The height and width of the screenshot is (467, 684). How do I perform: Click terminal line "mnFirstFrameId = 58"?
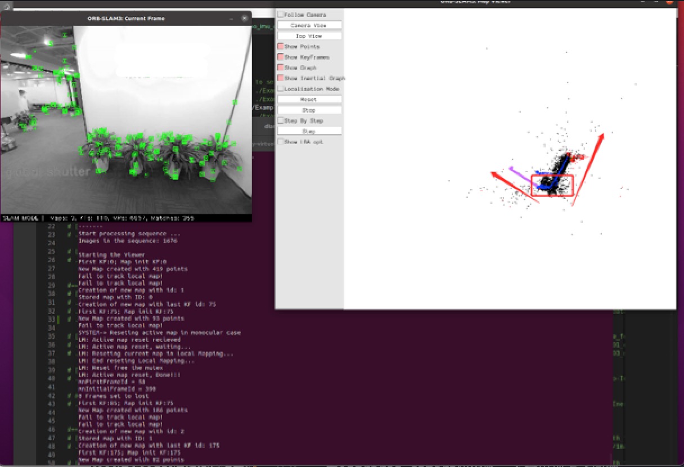111,382
